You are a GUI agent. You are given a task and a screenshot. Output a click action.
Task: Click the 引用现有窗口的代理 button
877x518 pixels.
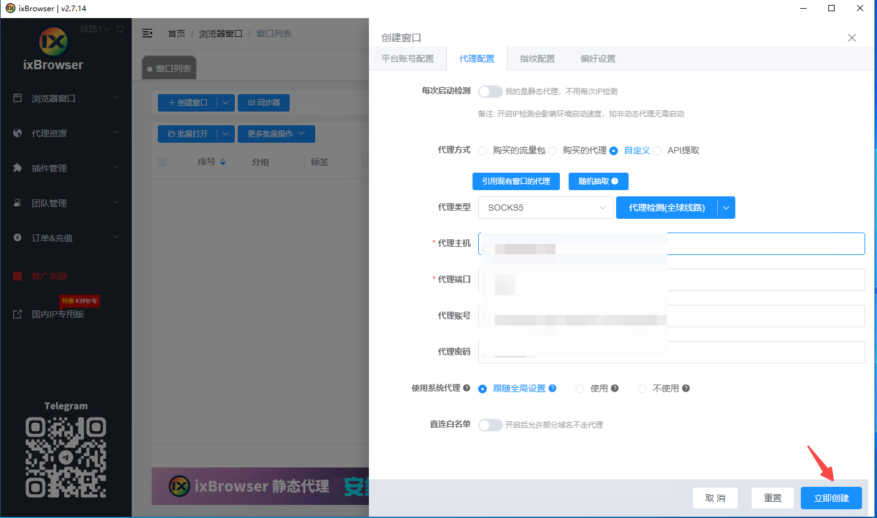(x=516, y=181)
